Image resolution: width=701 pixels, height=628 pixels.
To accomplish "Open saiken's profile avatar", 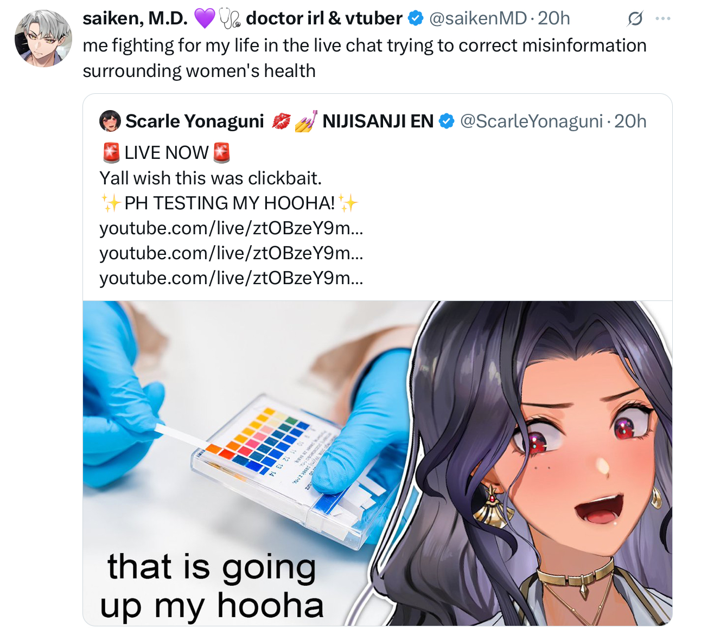I will (43, 39).
